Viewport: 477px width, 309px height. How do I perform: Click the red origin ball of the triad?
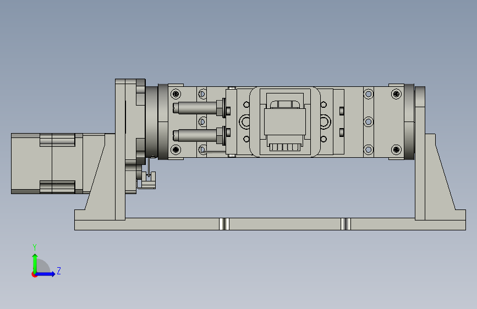pos(34,274)
